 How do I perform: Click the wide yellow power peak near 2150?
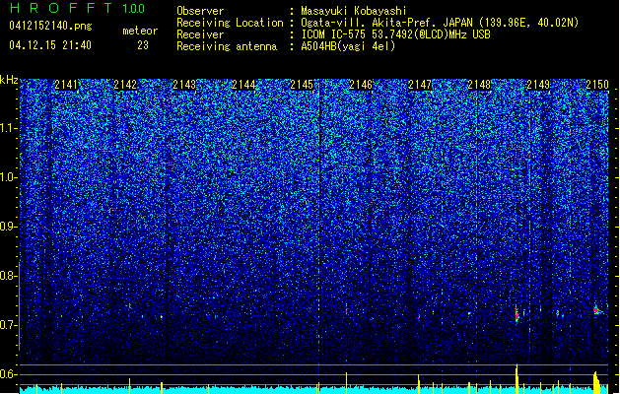596,382
